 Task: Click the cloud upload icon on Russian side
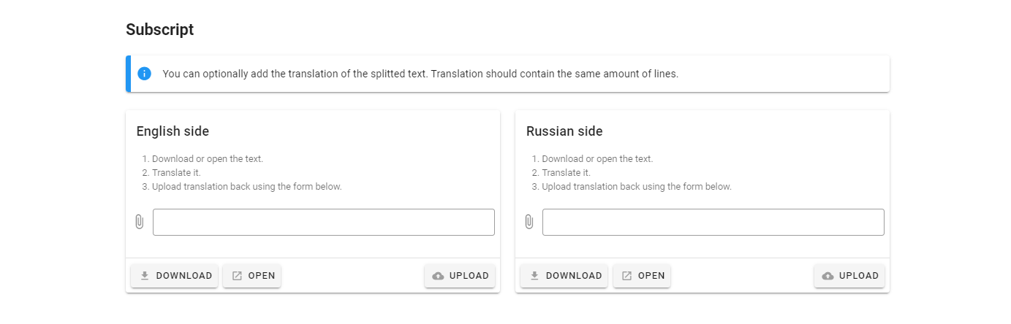coord(828,276)
